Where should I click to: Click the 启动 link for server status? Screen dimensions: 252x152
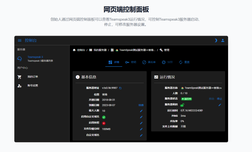coord(212,99)
